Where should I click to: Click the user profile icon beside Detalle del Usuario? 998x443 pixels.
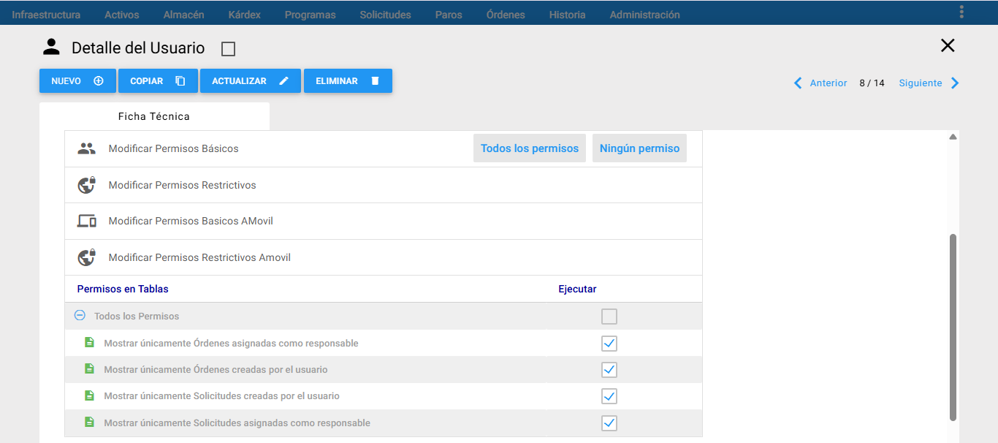click(51, 48)
